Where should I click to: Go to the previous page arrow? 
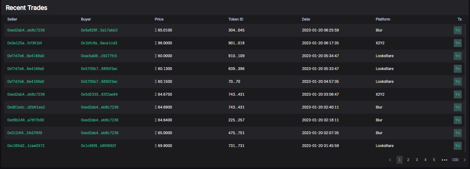pyautogui.click(x=390, y=160)
